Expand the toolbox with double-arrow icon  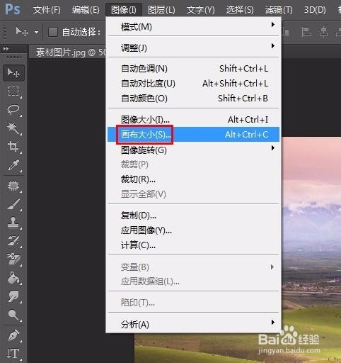(6, 49)
